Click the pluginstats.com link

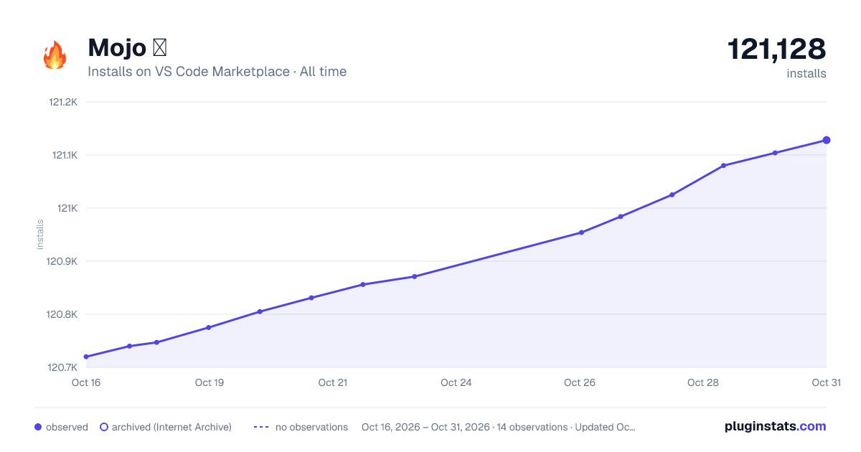tap(776, 426)
